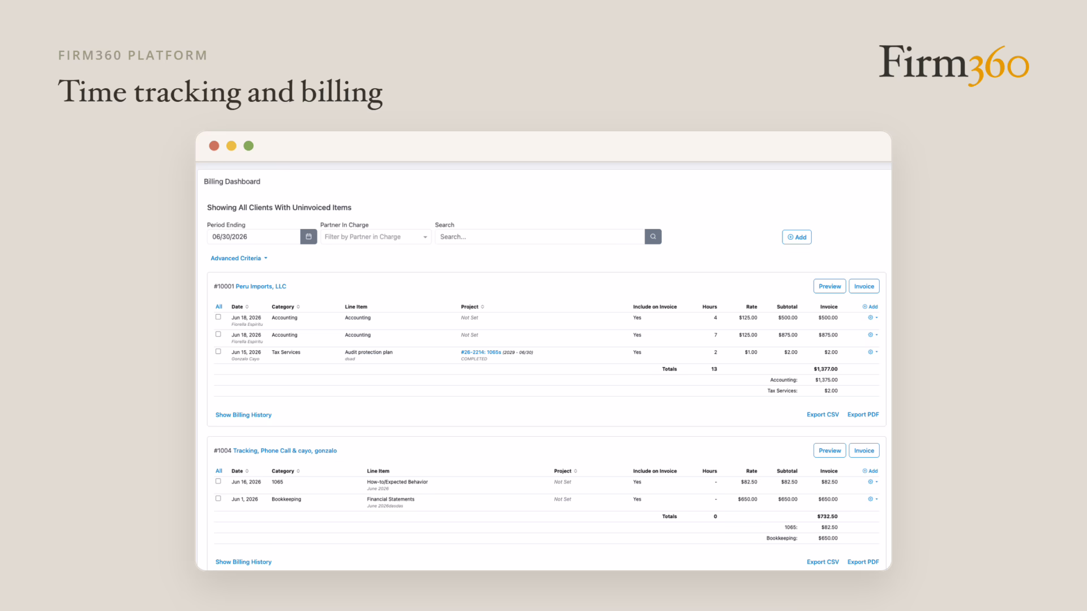Open gear menu for How-to/Expected Behavior row
This screenshot has height=611, width=1087.
tap(872, 482)
